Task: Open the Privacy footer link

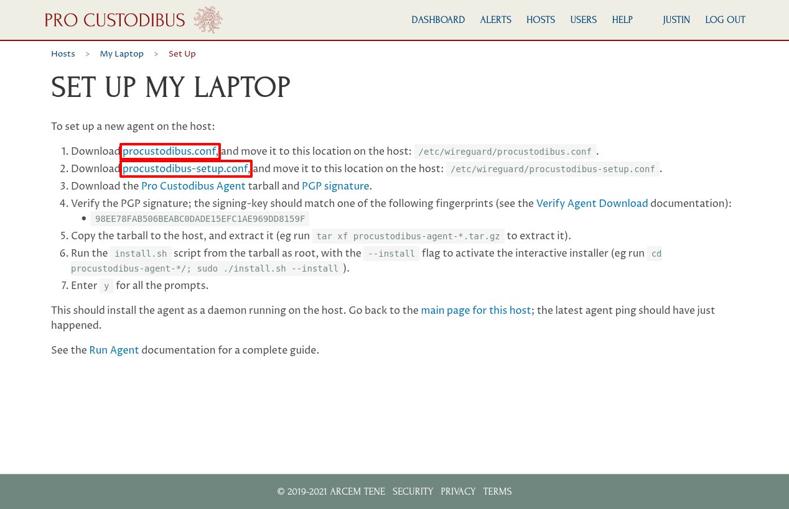Action: 458,492
